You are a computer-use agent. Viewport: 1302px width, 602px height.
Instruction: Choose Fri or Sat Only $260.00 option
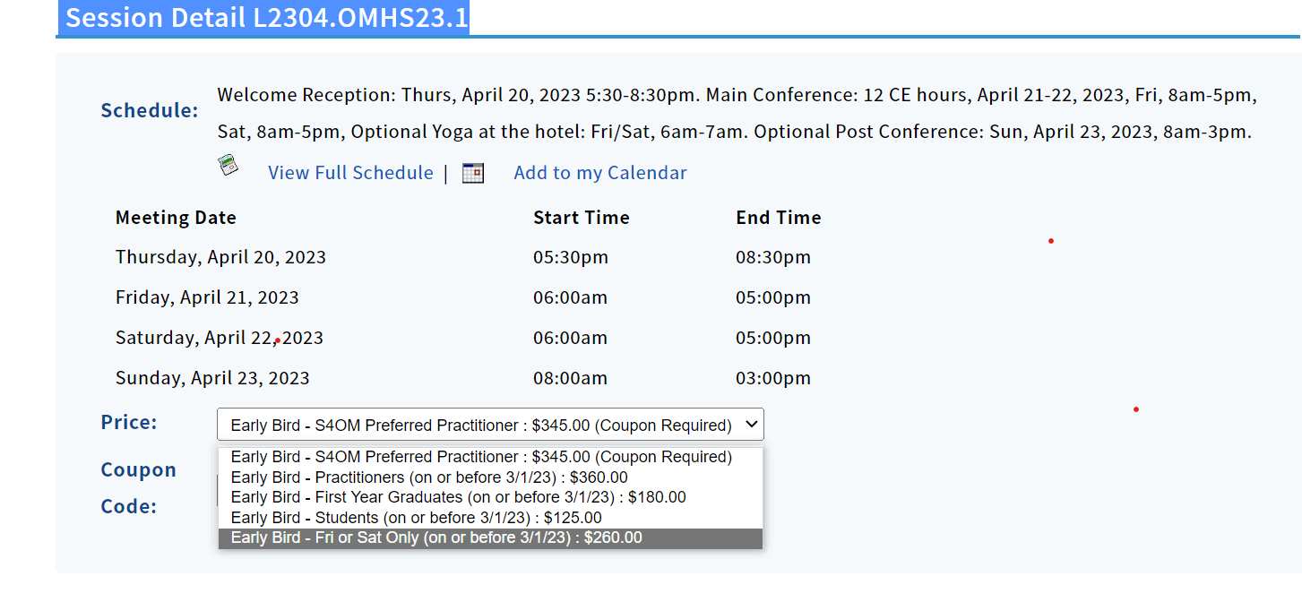(436, 537)
